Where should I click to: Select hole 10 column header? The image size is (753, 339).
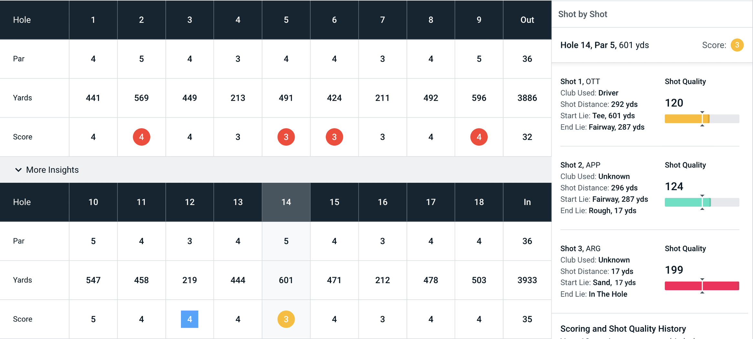coord(93,202)
